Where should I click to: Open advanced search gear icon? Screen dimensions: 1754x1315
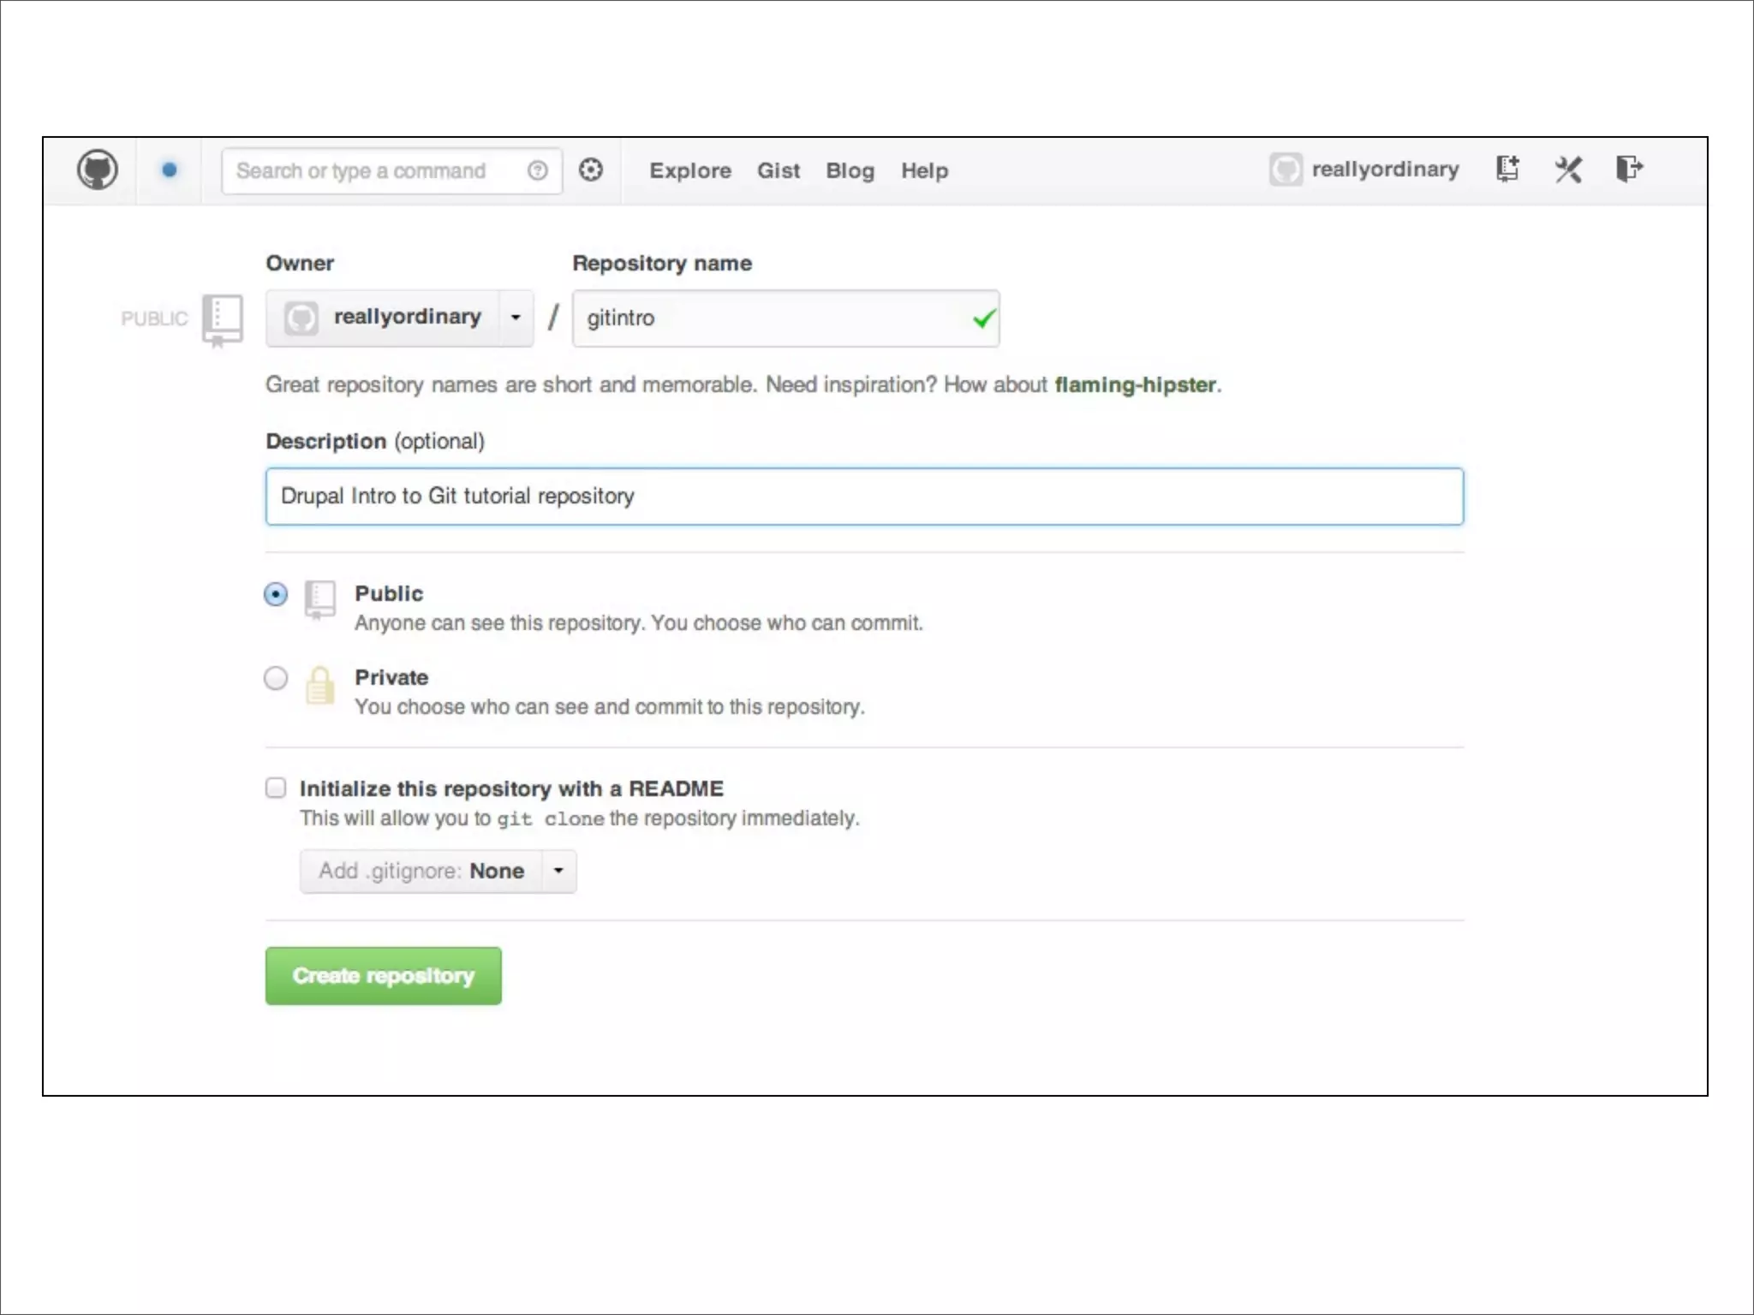[591, 170]
